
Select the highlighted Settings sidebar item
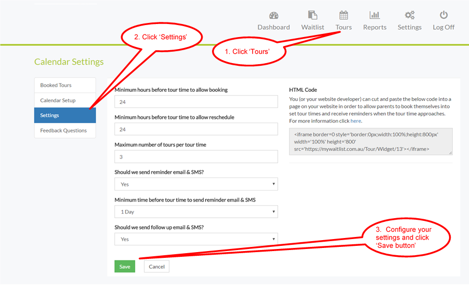pos(65,115)
